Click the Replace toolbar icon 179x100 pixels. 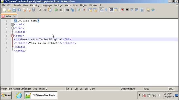(72, 10)
